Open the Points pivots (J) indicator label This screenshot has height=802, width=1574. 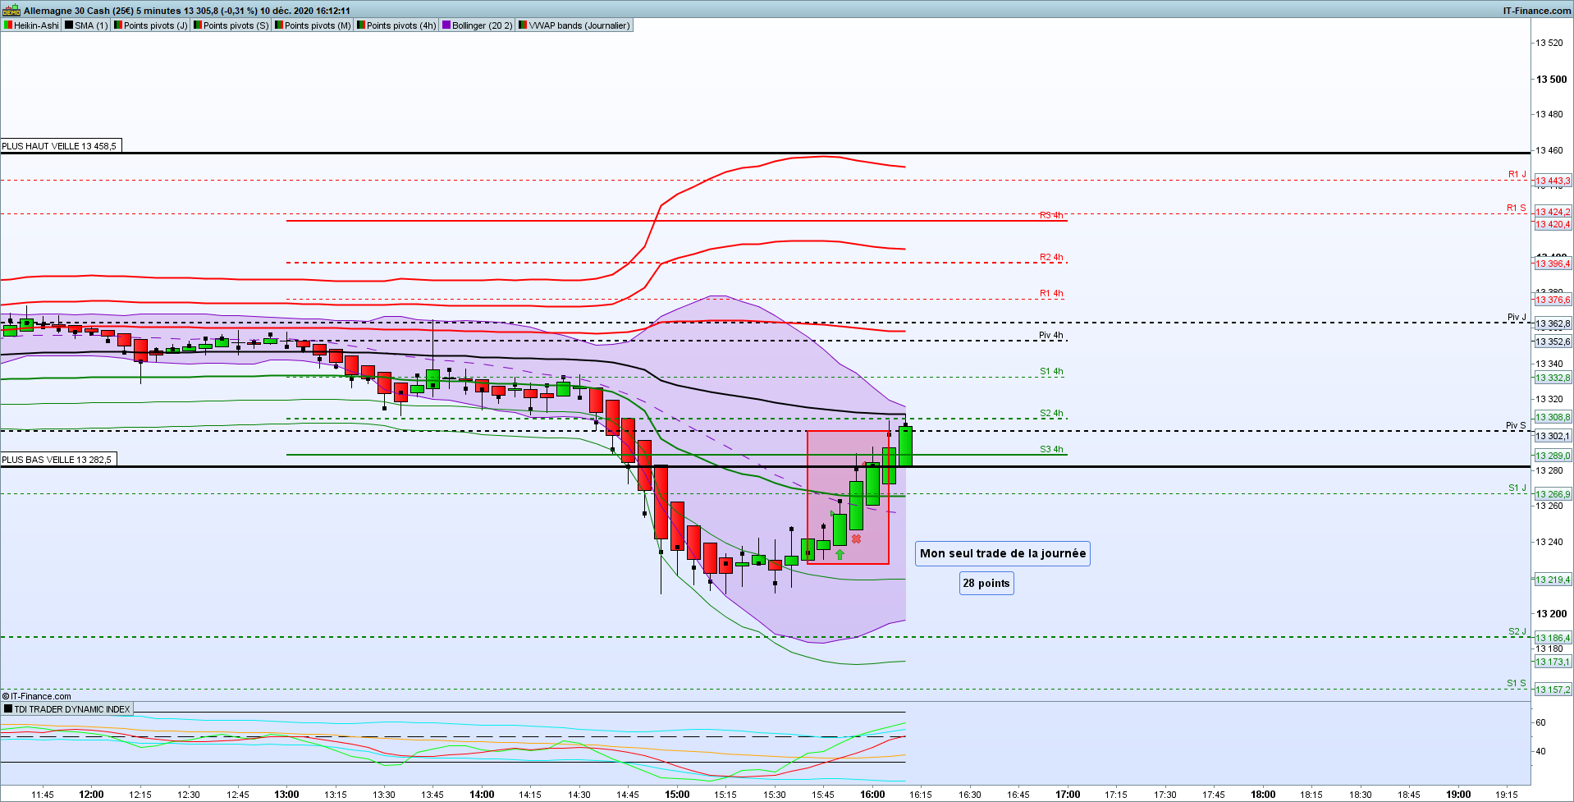click(154, 25)
